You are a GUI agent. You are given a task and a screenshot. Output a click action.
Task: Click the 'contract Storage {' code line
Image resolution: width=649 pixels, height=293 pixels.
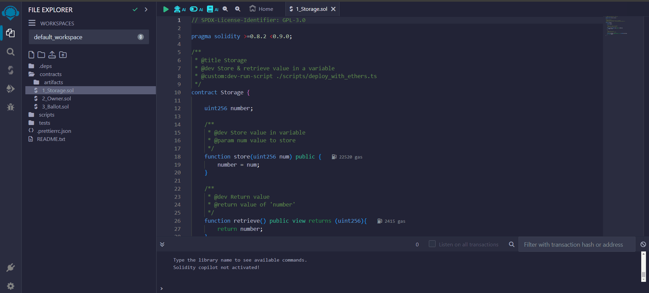(x=221, y=92)
